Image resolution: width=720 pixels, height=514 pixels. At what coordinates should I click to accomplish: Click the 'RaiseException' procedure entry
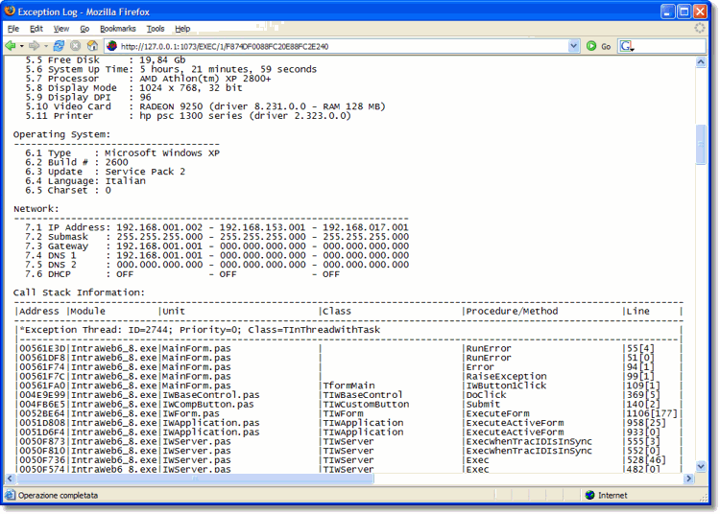point(506,377)
